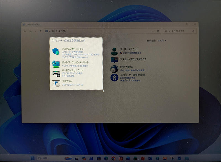Launch Microsoft Edge from the taskbar
Image resolution: width=221 pixels, height=162 pixels.
(x=106, y=158)
